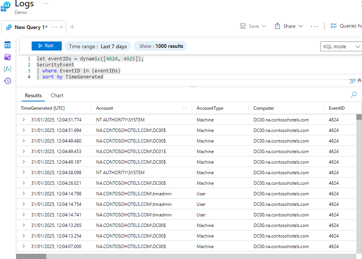Select EventID 4624 in row 12:04:13.254
The width and height of the screenshot is (362, 259).
pyautogui.click(x=334, y=236)
